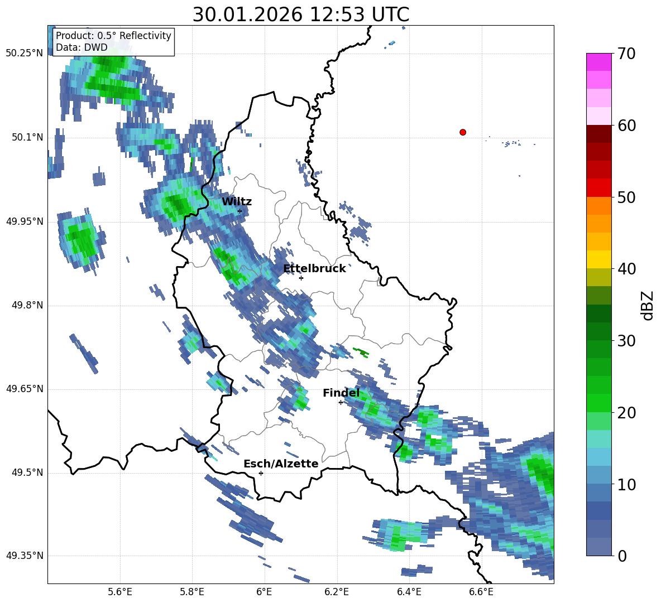661x603 pixels.
Task: Click the small dark green echo northeast of Findel
Action: coord(361,353)
